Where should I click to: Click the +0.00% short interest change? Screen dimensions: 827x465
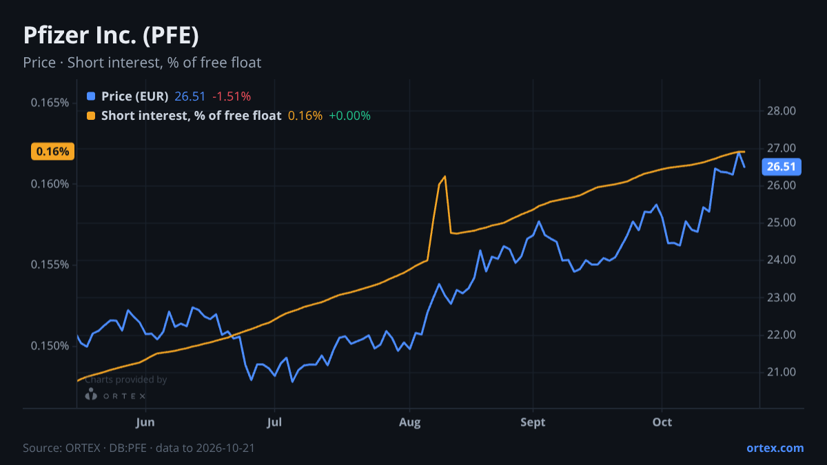point(350,116)
